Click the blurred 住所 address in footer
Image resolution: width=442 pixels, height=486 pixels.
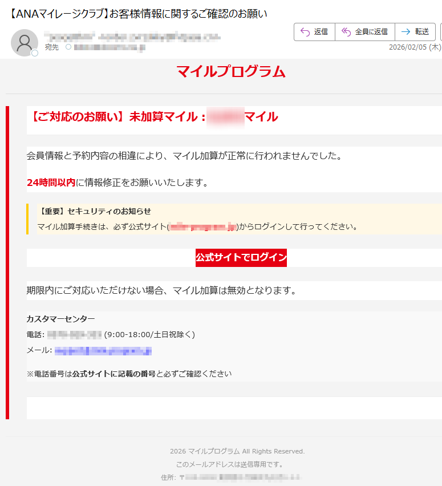point(240,477)
